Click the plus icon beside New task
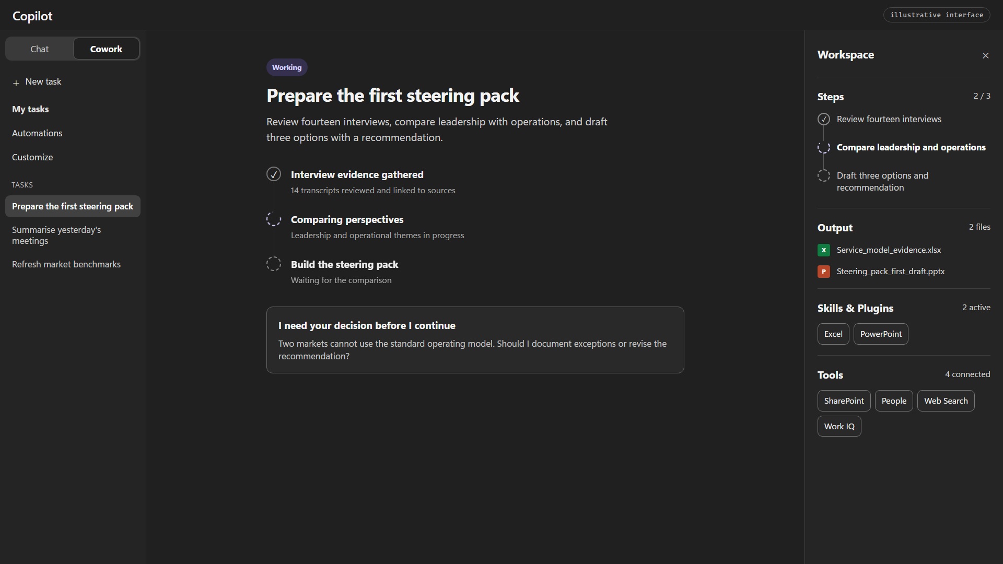This screenshot has height=564, width=1003. (x=16, y=83)
